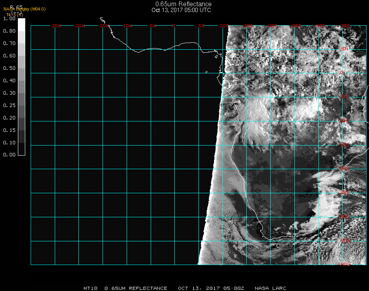Click the "Oct 13, 2017 05:00 UTC" timestamp
The width and height of the screenshot is (369, 291).
pyautogui.click(x=181, y=10)
